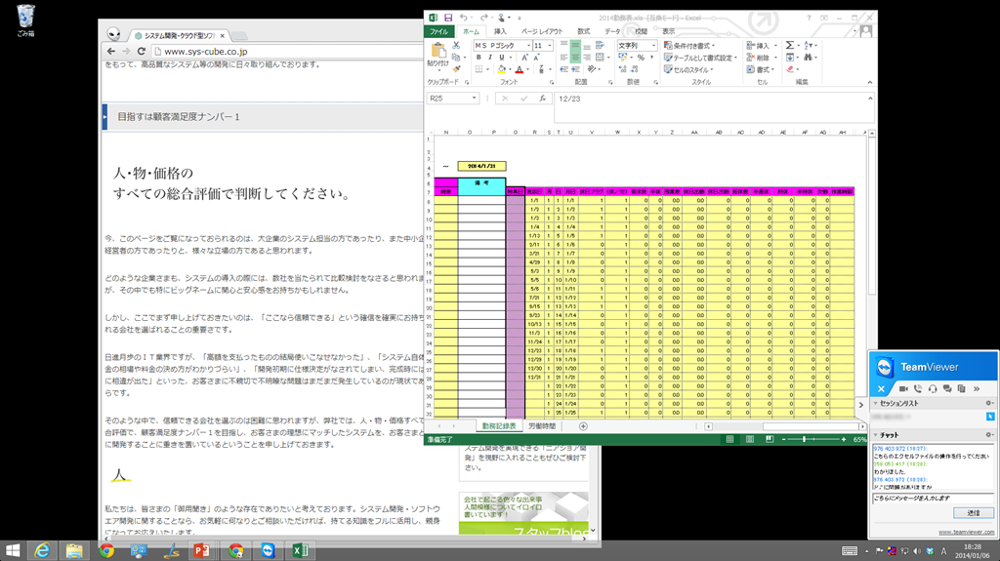Image resolution: width=1000 pixels, height=561 pixels.
Task: Open the Name Box dropdown R25
Action: pos(474,99)
